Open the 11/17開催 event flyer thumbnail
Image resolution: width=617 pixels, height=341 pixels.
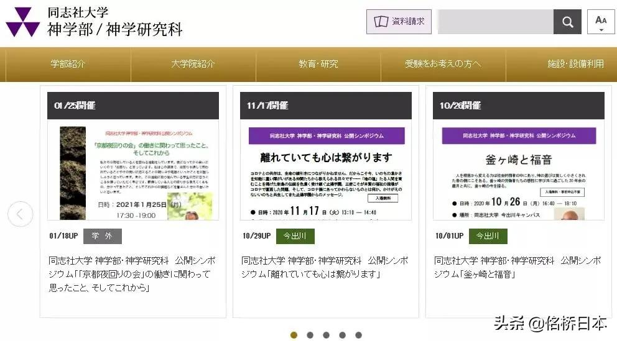coord(326,170)
